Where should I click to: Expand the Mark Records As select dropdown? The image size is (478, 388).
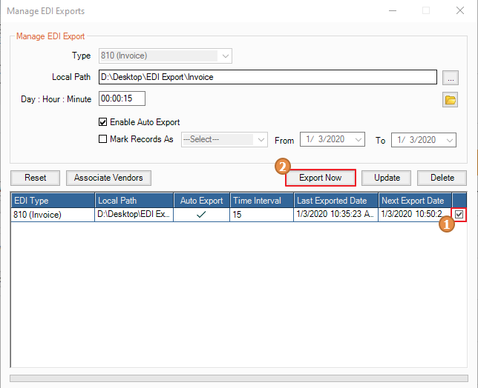tap(261, 140)
